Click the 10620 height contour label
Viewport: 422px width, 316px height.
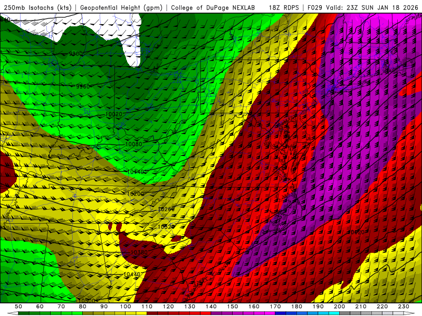coord(356,232)
